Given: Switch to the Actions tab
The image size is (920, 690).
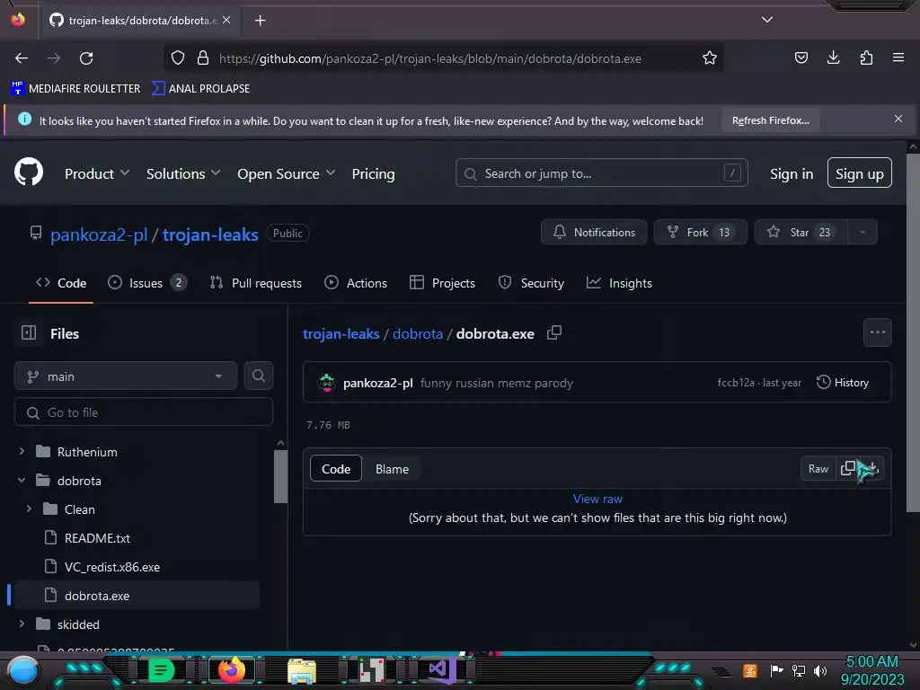Looking at the screenshot, I should (356, 283).
